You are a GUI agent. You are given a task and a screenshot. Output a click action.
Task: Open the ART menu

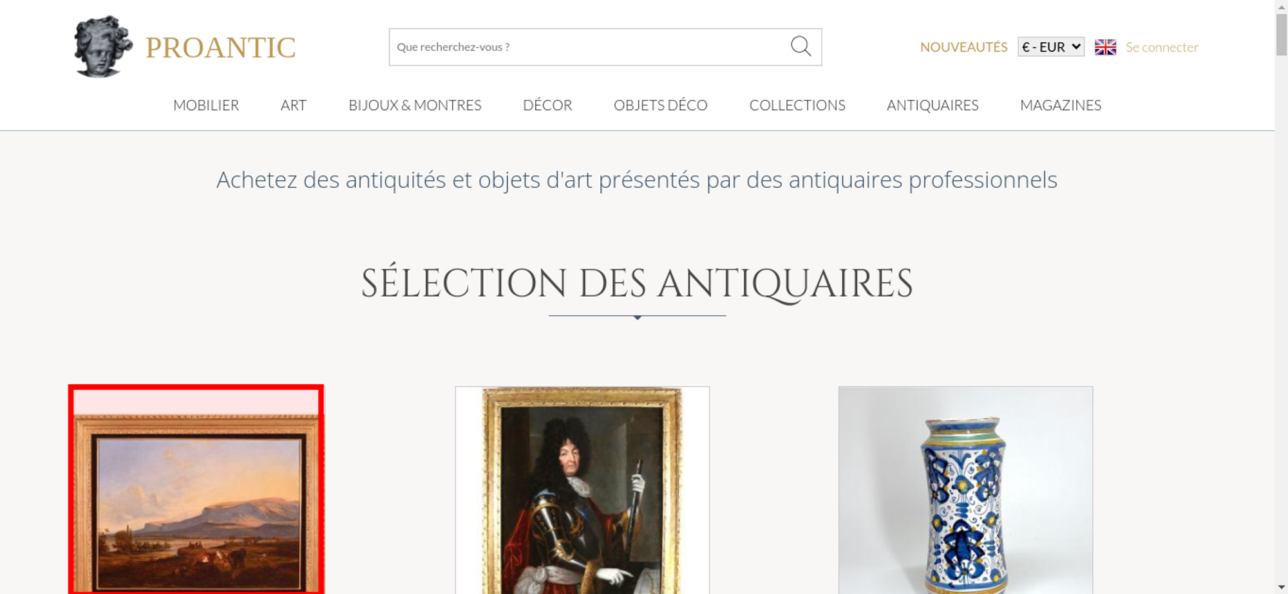[x=294, y=105]
